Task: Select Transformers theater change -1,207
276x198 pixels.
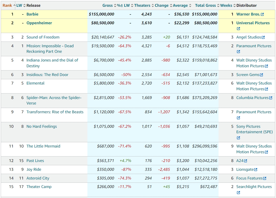Action: (164, 112)
